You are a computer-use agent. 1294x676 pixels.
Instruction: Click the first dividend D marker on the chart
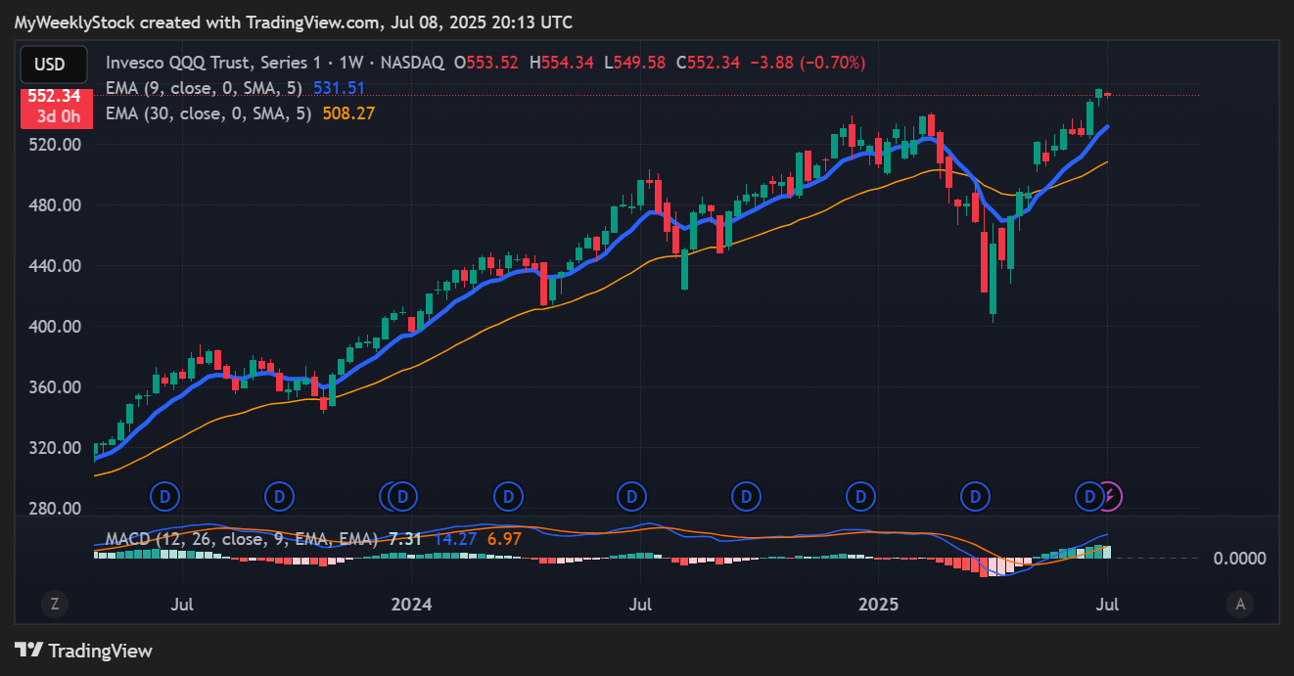click(x=164, y=496)
